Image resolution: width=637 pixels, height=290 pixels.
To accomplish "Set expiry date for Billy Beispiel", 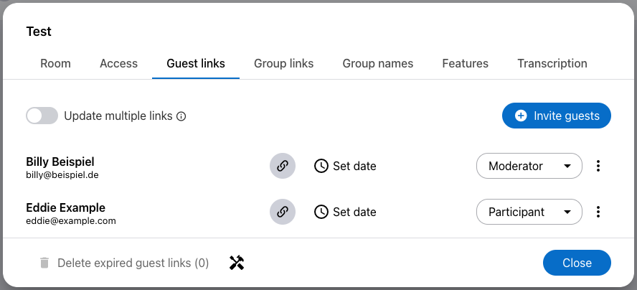I will (x=354, y=166).
